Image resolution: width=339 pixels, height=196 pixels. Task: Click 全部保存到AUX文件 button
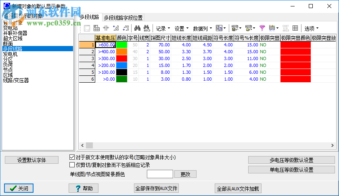click(x=156, y=188)
